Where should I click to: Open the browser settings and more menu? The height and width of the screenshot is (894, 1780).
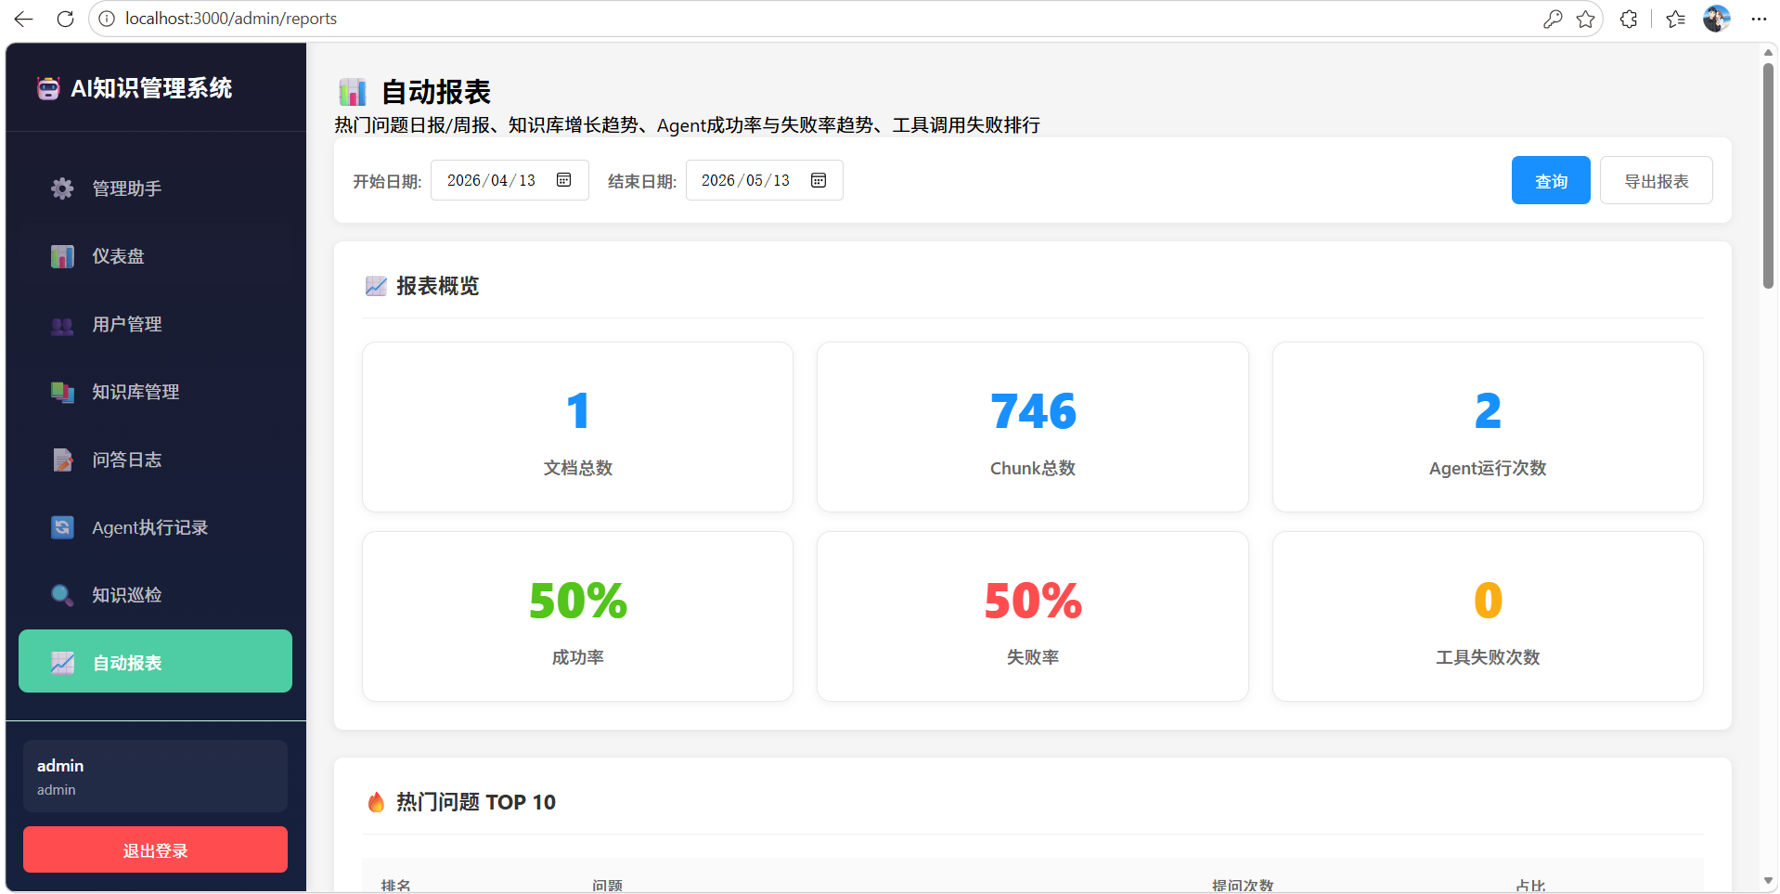pyautogui.click(x=1759, y=19)
